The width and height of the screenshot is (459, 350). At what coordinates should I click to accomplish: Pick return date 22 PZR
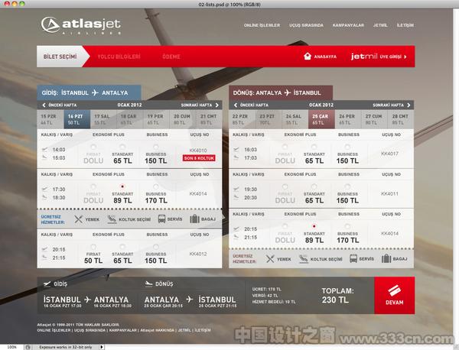[x=242, y=119]
